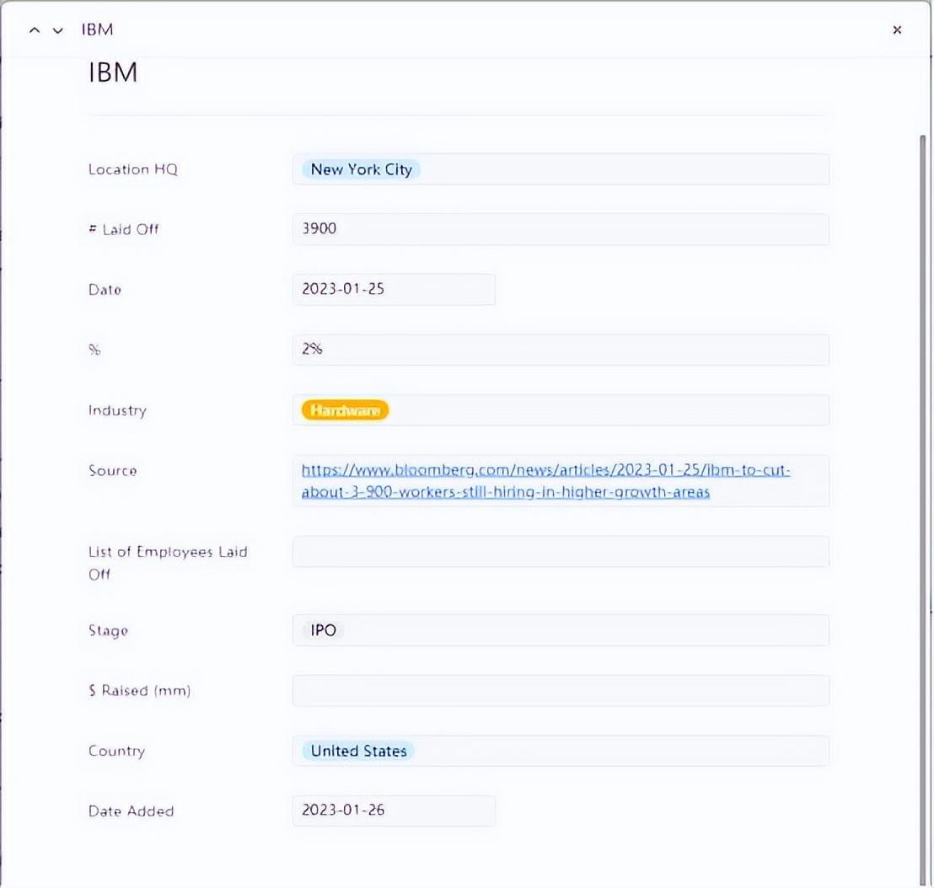Go to previous record with up chevron
934x888 pixels.
click(x=35, y=30)
